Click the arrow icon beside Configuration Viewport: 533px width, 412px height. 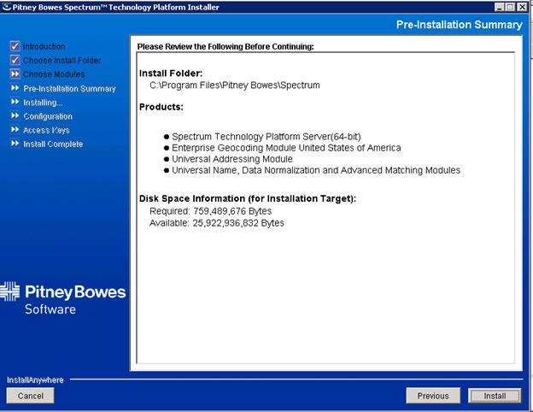coord(15,115)
